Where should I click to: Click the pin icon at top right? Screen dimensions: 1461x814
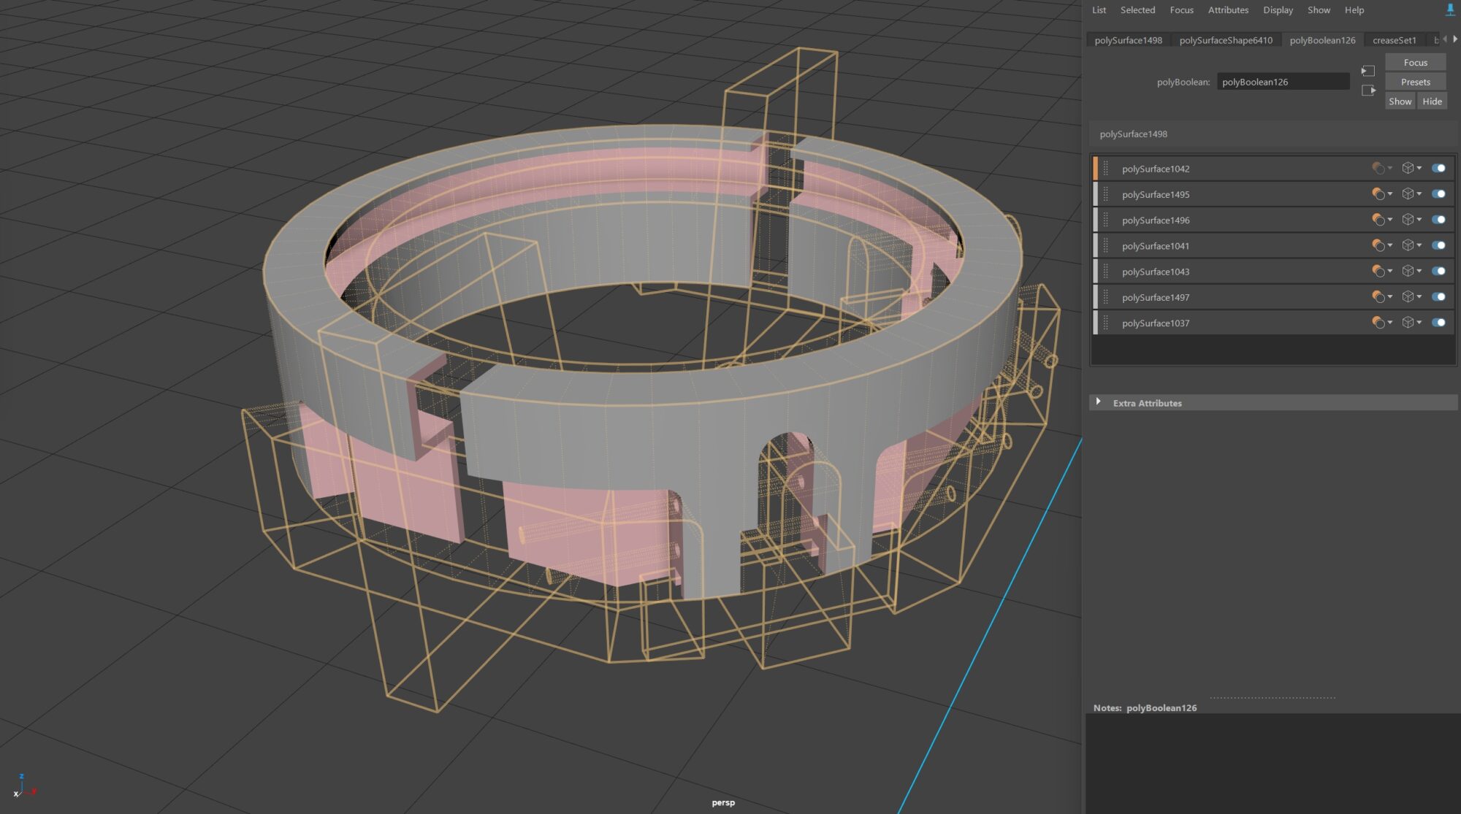[1450, 9]
